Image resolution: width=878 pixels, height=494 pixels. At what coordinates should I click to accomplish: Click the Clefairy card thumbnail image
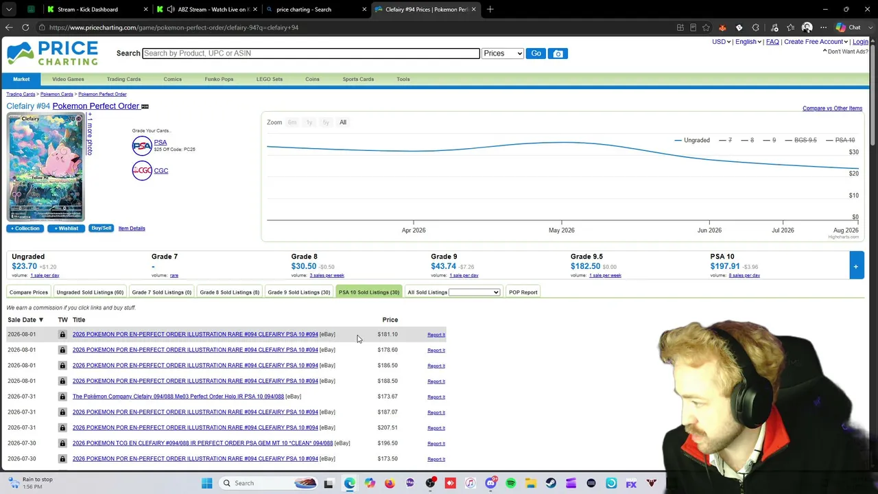tap(45, 167)
